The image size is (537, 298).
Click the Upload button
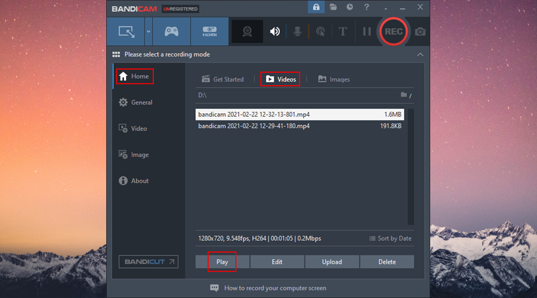(x=332, y=262)
